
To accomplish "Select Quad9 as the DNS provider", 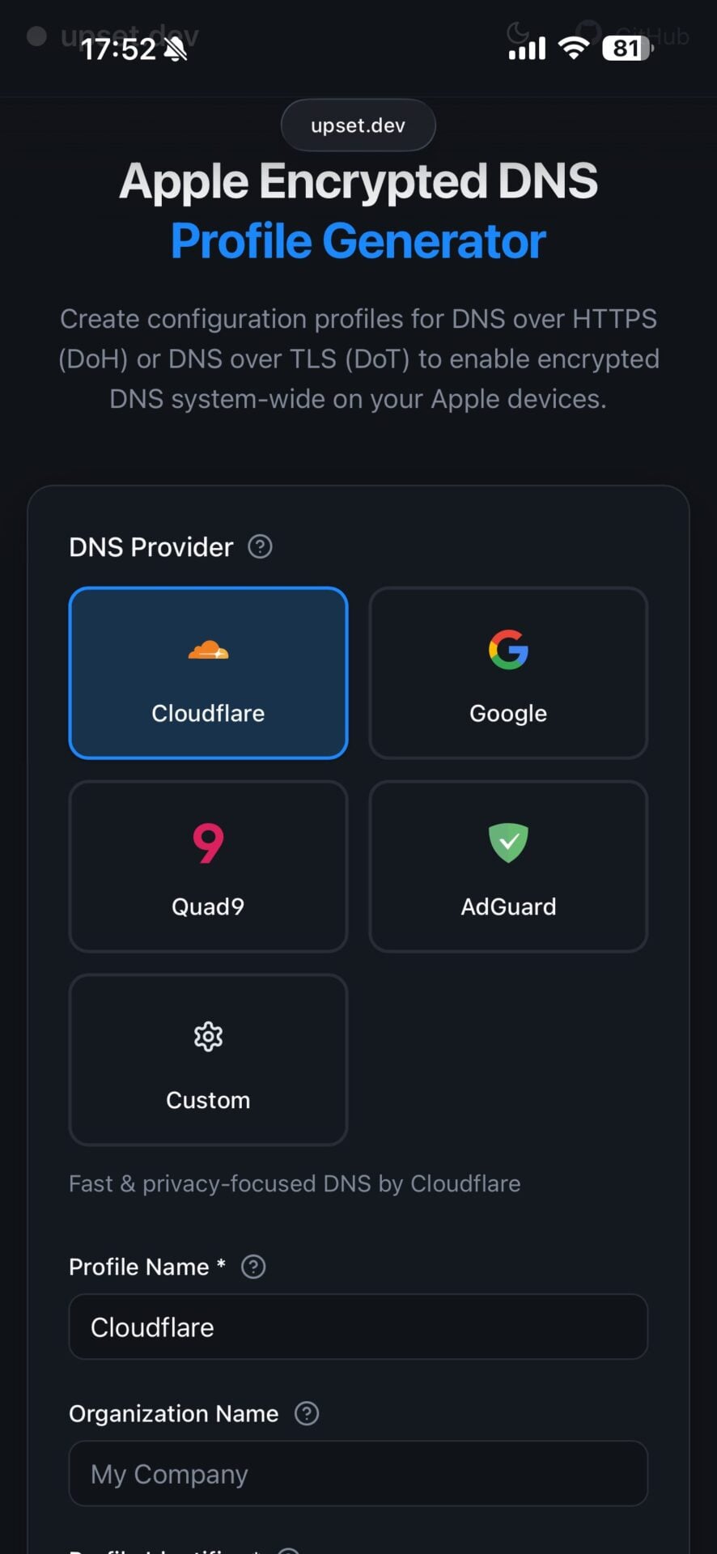I will tap(208, 866).
